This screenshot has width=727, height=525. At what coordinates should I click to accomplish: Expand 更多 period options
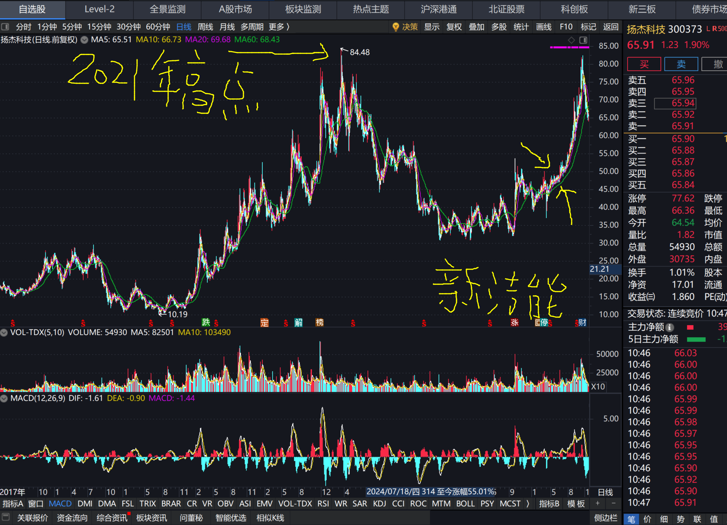(279, 27)
